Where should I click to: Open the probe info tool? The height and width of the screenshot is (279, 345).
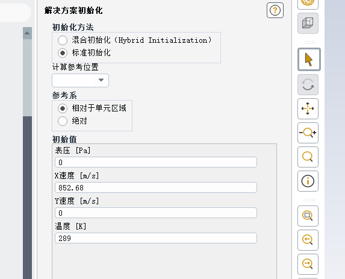(308, 181)
